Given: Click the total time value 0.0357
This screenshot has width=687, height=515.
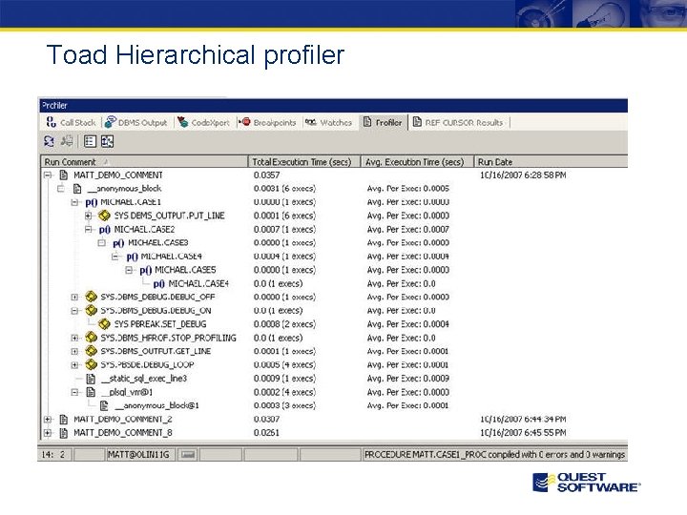Looking at the screenshot, I should click(x=266, y=175).
